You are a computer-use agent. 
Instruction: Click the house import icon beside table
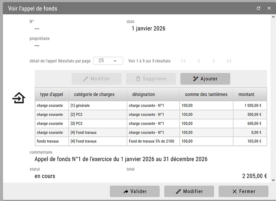pos(19,98)
